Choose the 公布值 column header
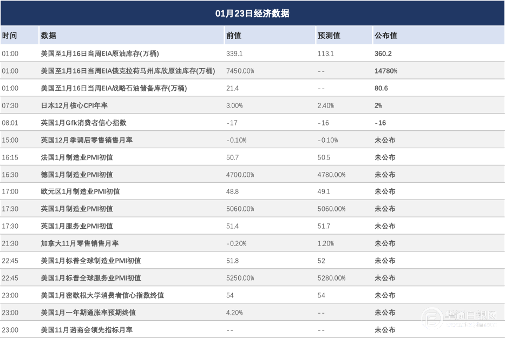 click(x=385, y=36)
